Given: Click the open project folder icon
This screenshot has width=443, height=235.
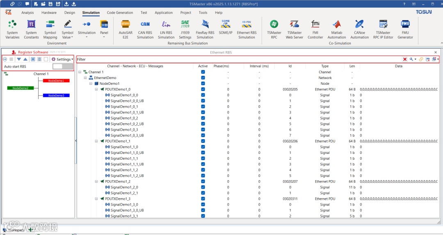Looking at the screenshot, I should (43, 4).
